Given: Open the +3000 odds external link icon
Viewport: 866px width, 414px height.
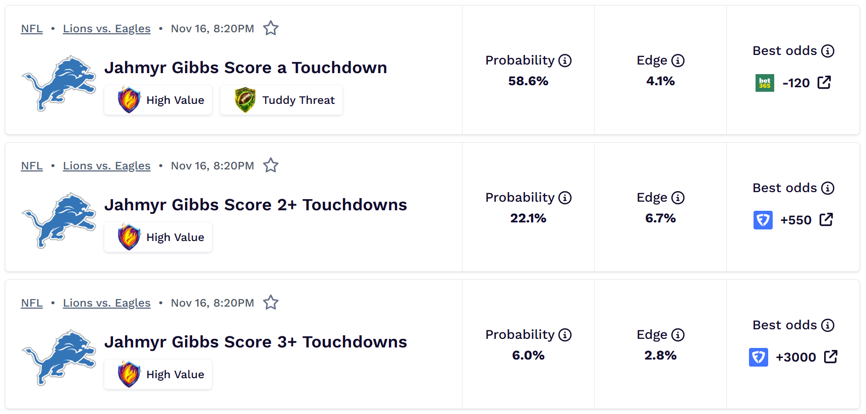Looking at the screenshot, I should [831, 357].
